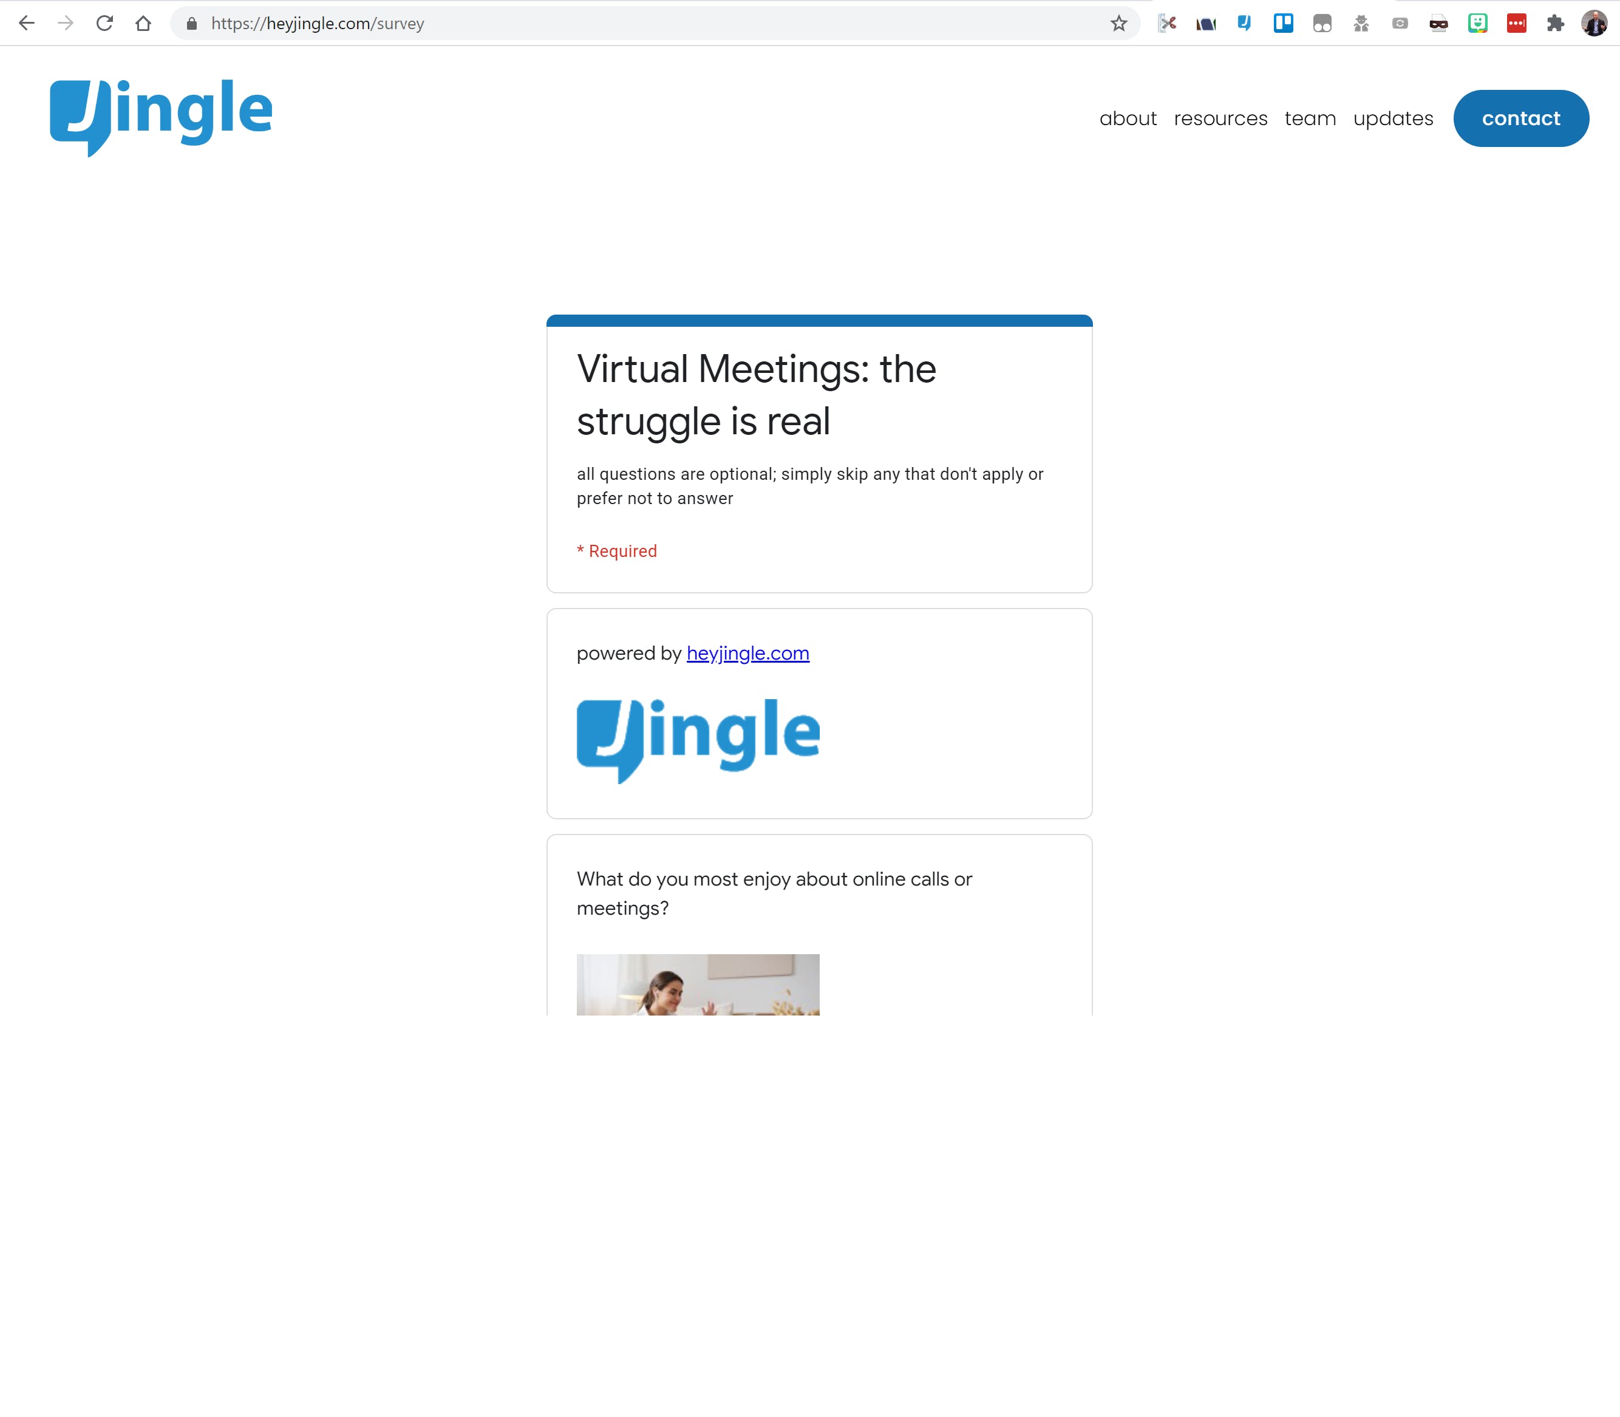1620x1417 pixels.
Task: Open the About page in navigation
Action: point(1128,117)
